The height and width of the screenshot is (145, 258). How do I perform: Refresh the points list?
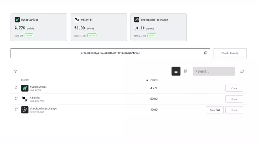point(242,71)
